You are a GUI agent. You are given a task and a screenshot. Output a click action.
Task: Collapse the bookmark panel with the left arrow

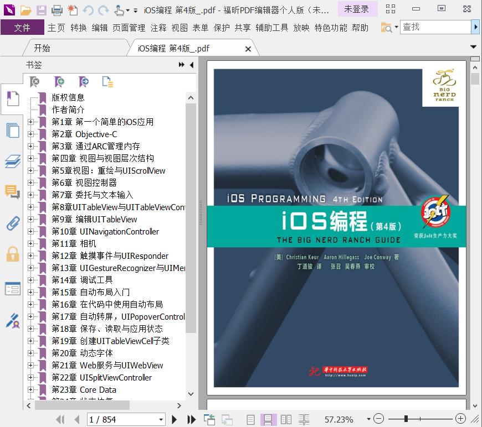click(x=192, y=65)
